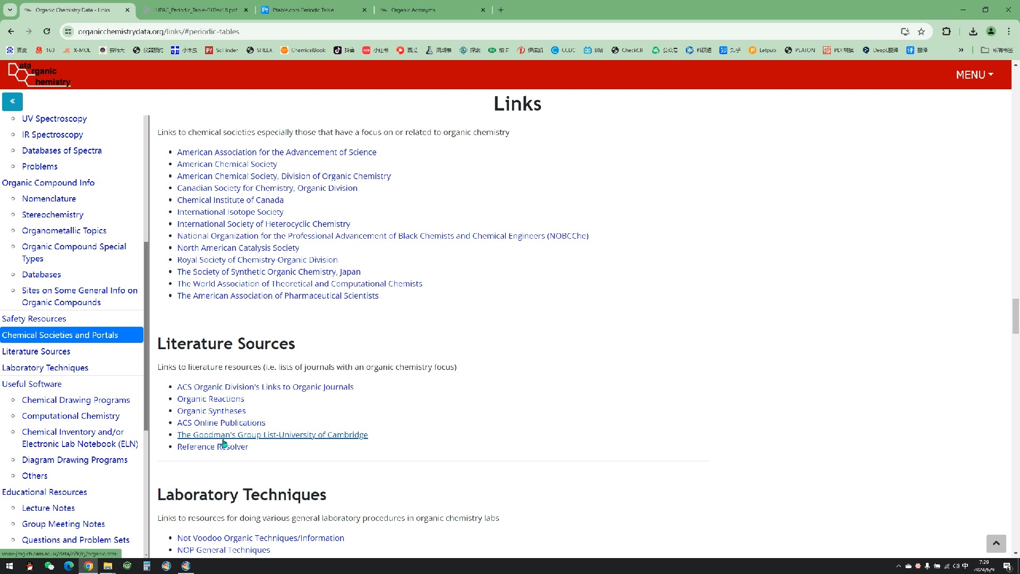Open the CheckCIF bookmark

tap(627, 50)
